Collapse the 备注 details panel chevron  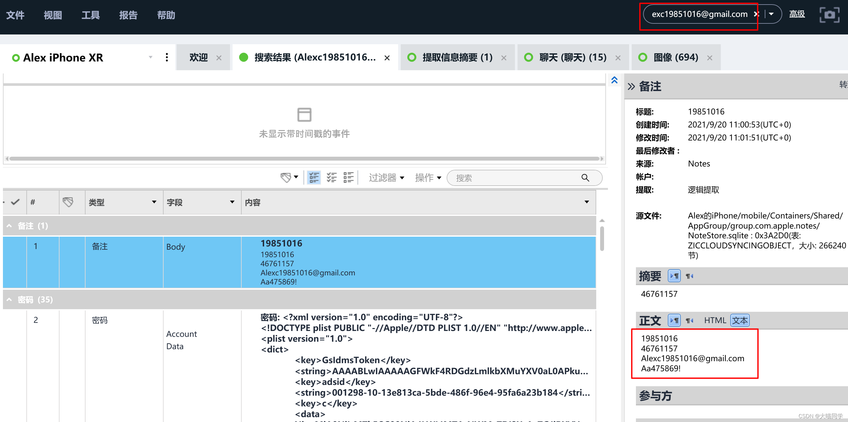(631, 86)
